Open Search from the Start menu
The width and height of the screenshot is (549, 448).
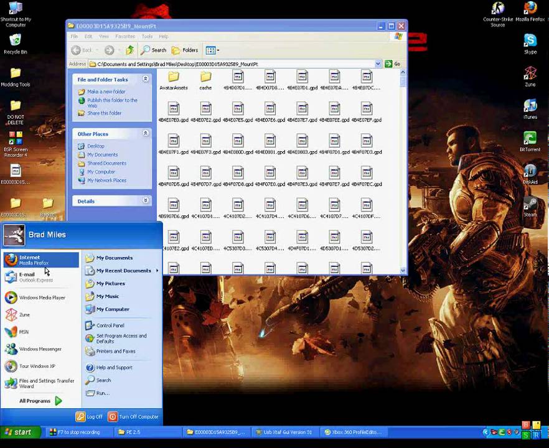point(121,380)
